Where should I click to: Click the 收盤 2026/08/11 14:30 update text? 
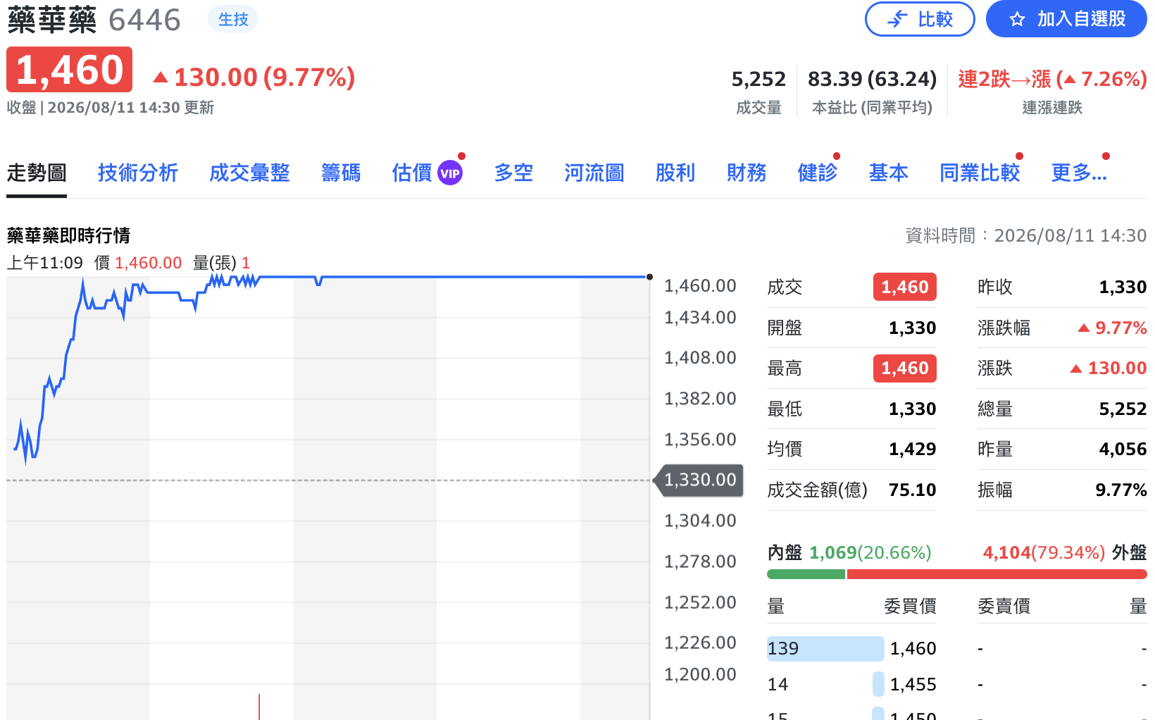111,107
